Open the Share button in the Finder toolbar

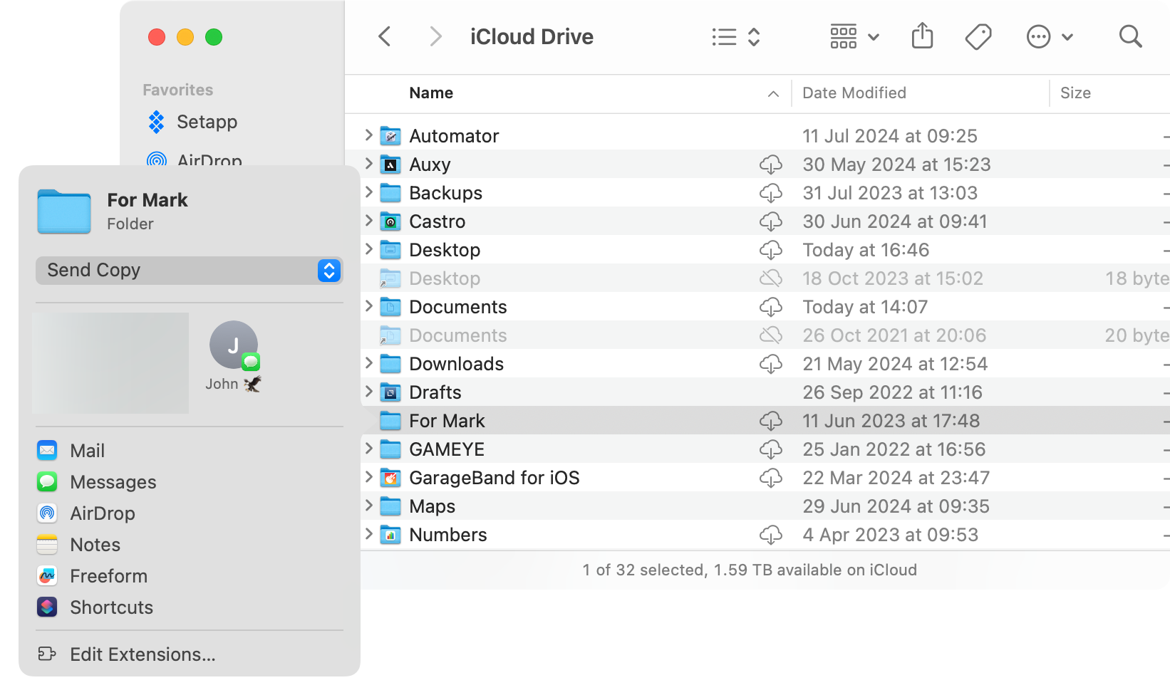[x=922, y=36]
